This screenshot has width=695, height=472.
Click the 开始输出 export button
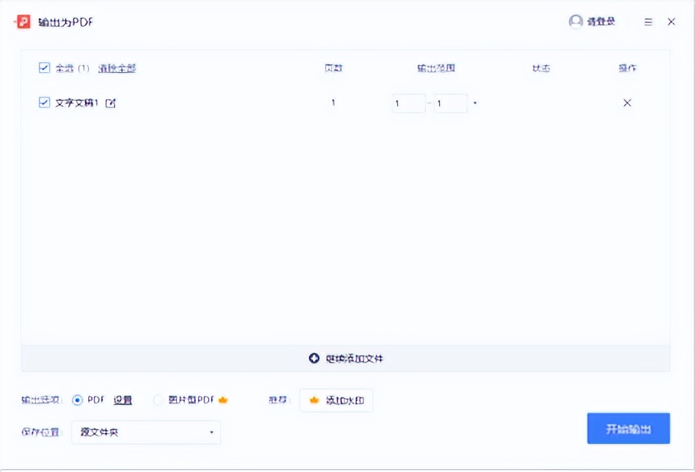[x=628, y=428]
